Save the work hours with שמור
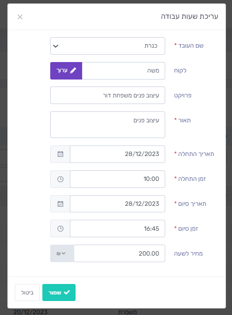Image resolution: width=232 pixels, height=315 pixels. click(59, 292)
